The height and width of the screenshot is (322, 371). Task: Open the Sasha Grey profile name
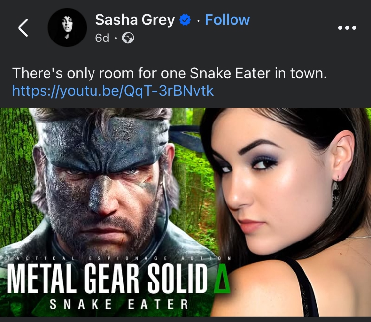135,20
